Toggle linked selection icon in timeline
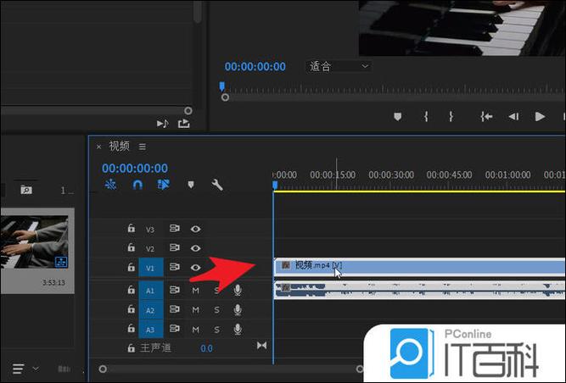 coord(163,185)
